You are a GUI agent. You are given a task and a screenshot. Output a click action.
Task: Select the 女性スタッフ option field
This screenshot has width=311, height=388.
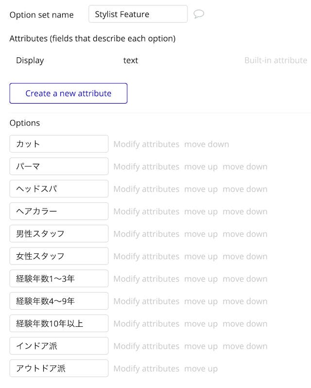[x=59, y=256]
